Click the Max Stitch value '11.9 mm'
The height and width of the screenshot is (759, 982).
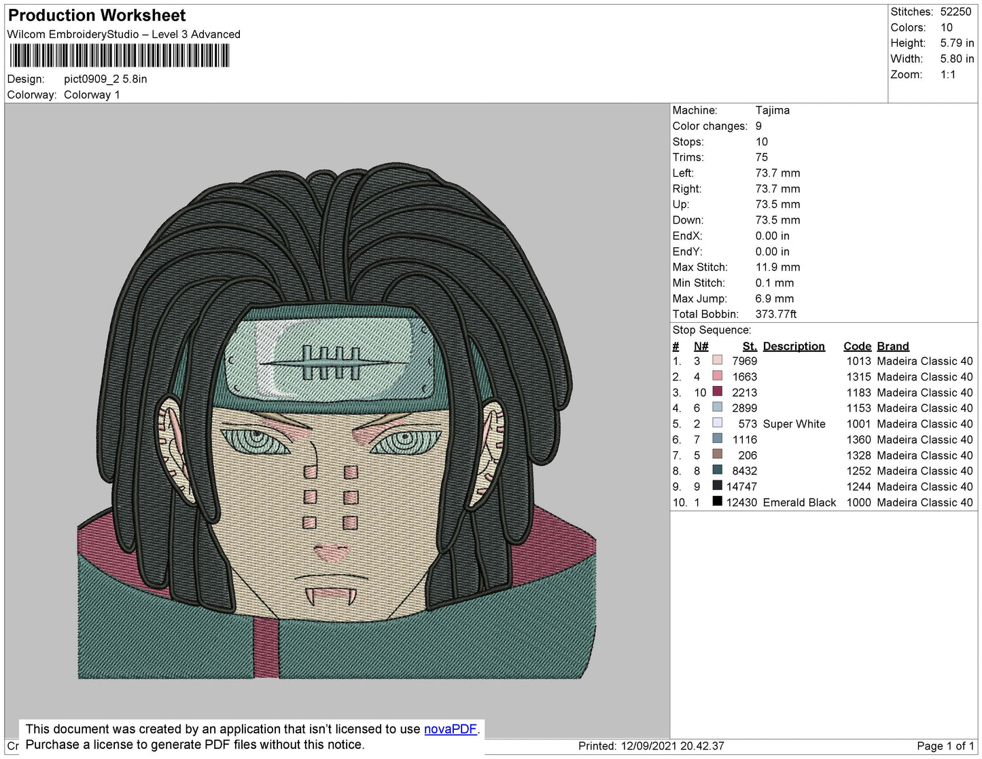click(778, 267)
